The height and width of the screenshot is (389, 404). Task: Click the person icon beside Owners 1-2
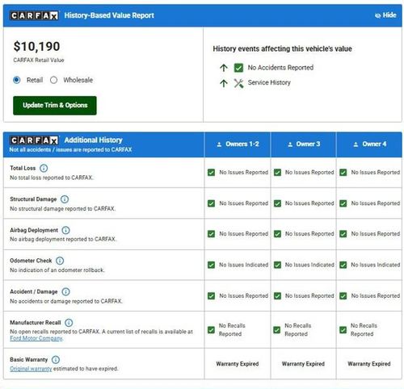[x=219, y=144]
